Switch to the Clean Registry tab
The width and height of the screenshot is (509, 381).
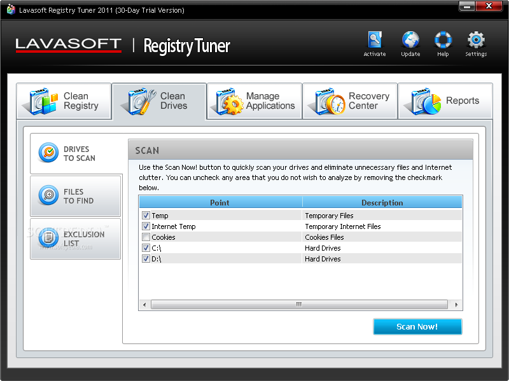point(64,101)
